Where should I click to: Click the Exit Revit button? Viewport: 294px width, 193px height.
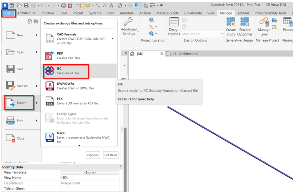(x=111, y=155)
